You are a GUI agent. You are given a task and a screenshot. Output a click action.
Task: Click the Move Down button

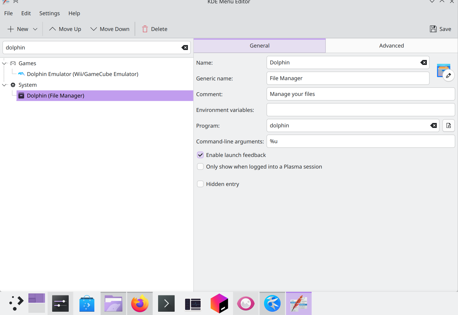[110, 29]
